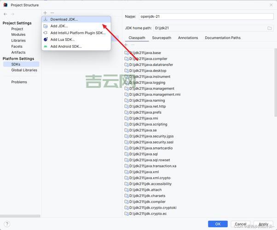Image resolution: width=277 pixels, height=230 pixels.
Task: Switch to the Sourcepath tab
Action: [x=162, y=38]
